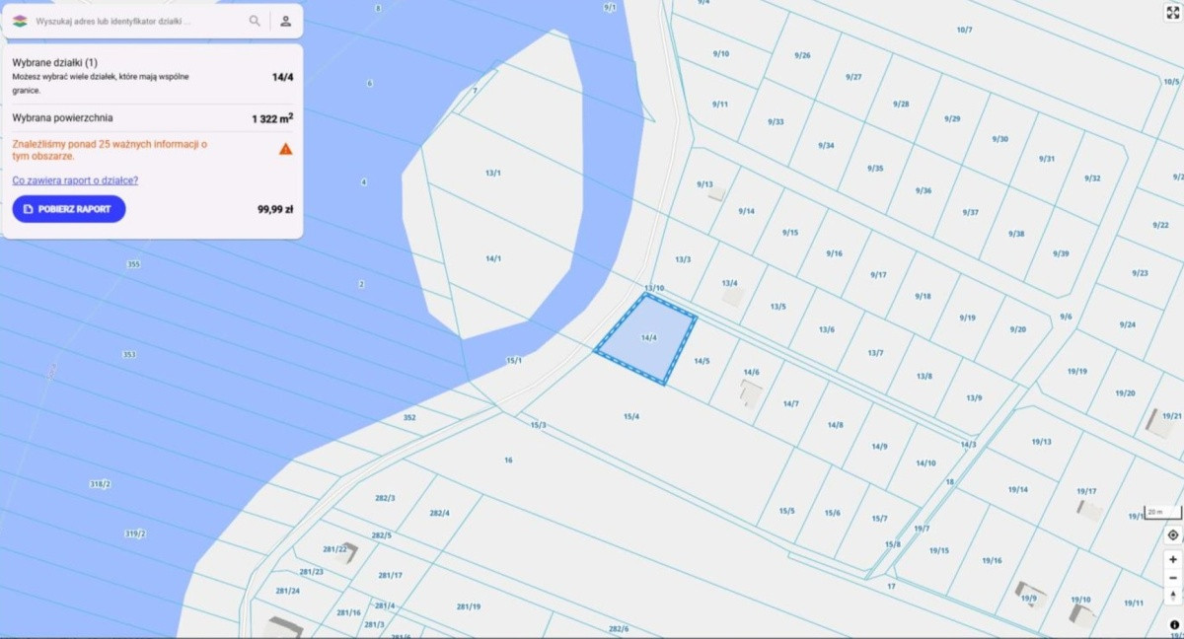The image size is (1184, 639).
Task: Select parcel 13/4 on the map
Action: [729, 284]
